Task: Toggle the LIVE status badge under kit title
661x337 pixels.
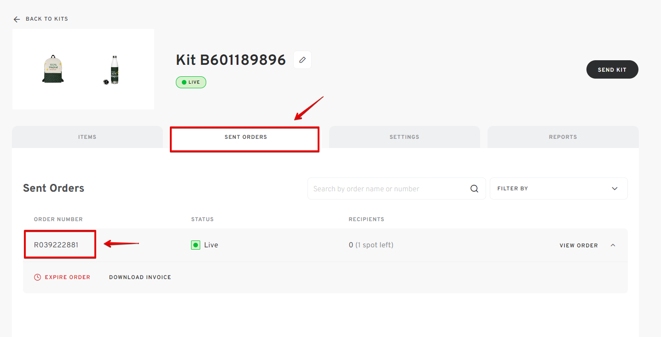Action: [x=191, y=82]
